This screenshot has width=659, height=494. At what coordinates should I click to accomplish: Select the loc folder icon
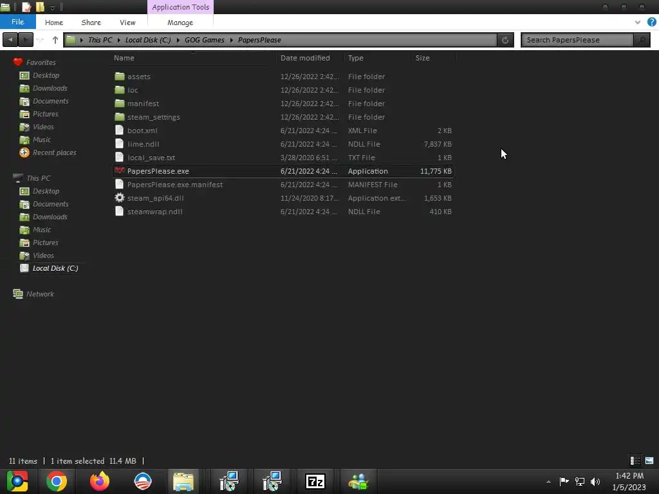coord(120,90)
